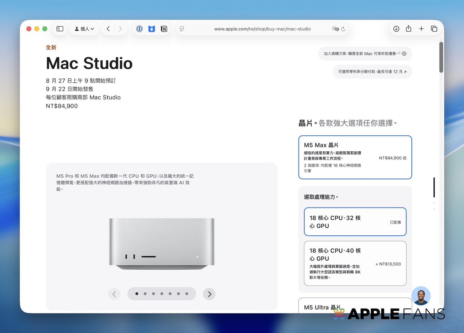
Task: Click the page's vertical scrollbar
Action: click(441, 57)
